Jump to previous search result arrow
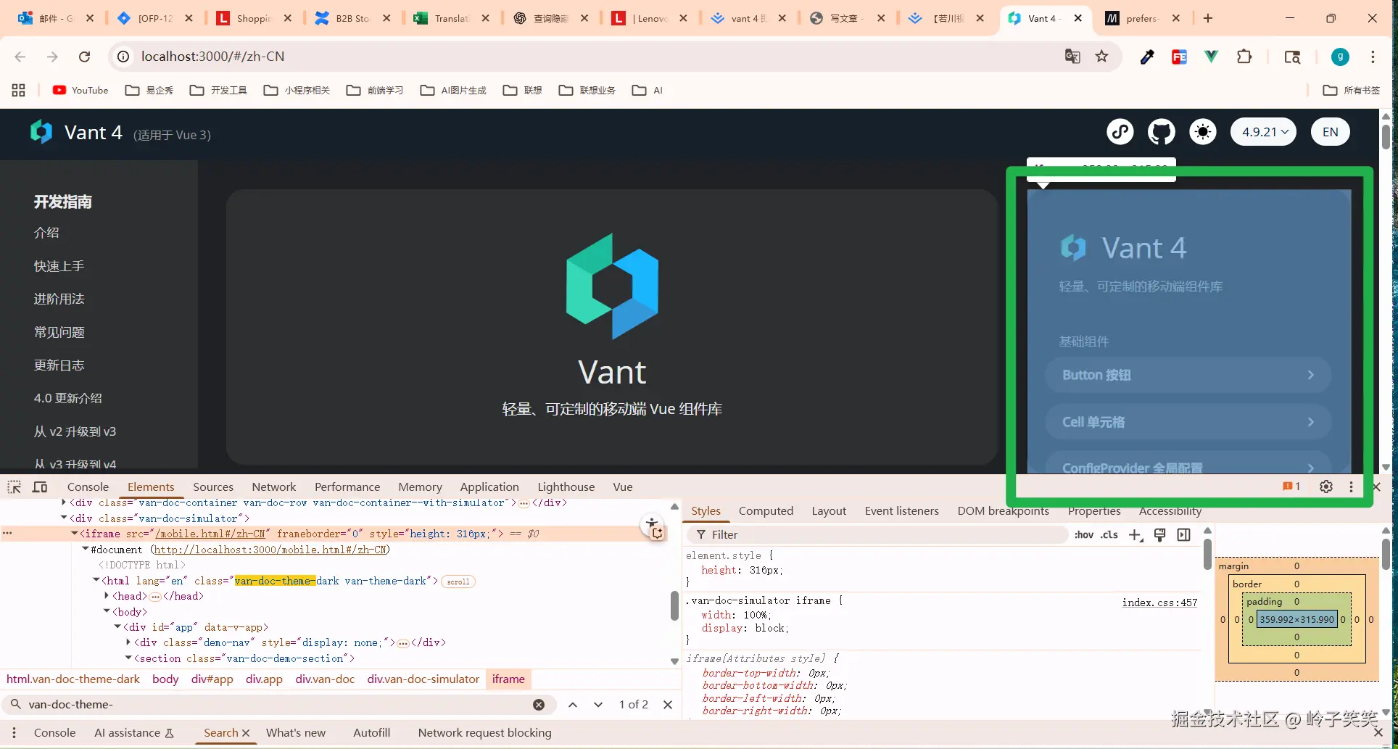Viewport: 1398px width, 749px height. (573, 705)
